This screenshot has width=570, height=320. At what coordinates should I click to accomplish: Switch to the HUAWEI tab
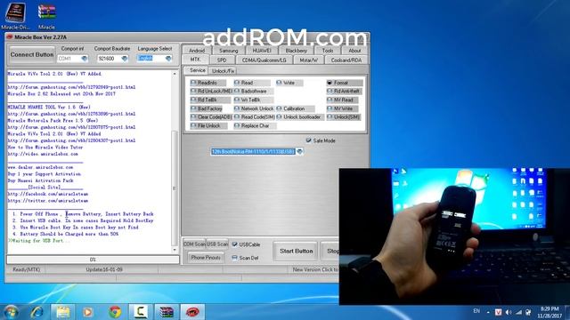(x=262, y=51)
